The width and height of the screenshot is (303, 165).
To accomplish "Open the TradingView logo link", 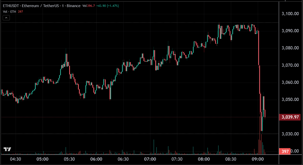I will (7, 149).
